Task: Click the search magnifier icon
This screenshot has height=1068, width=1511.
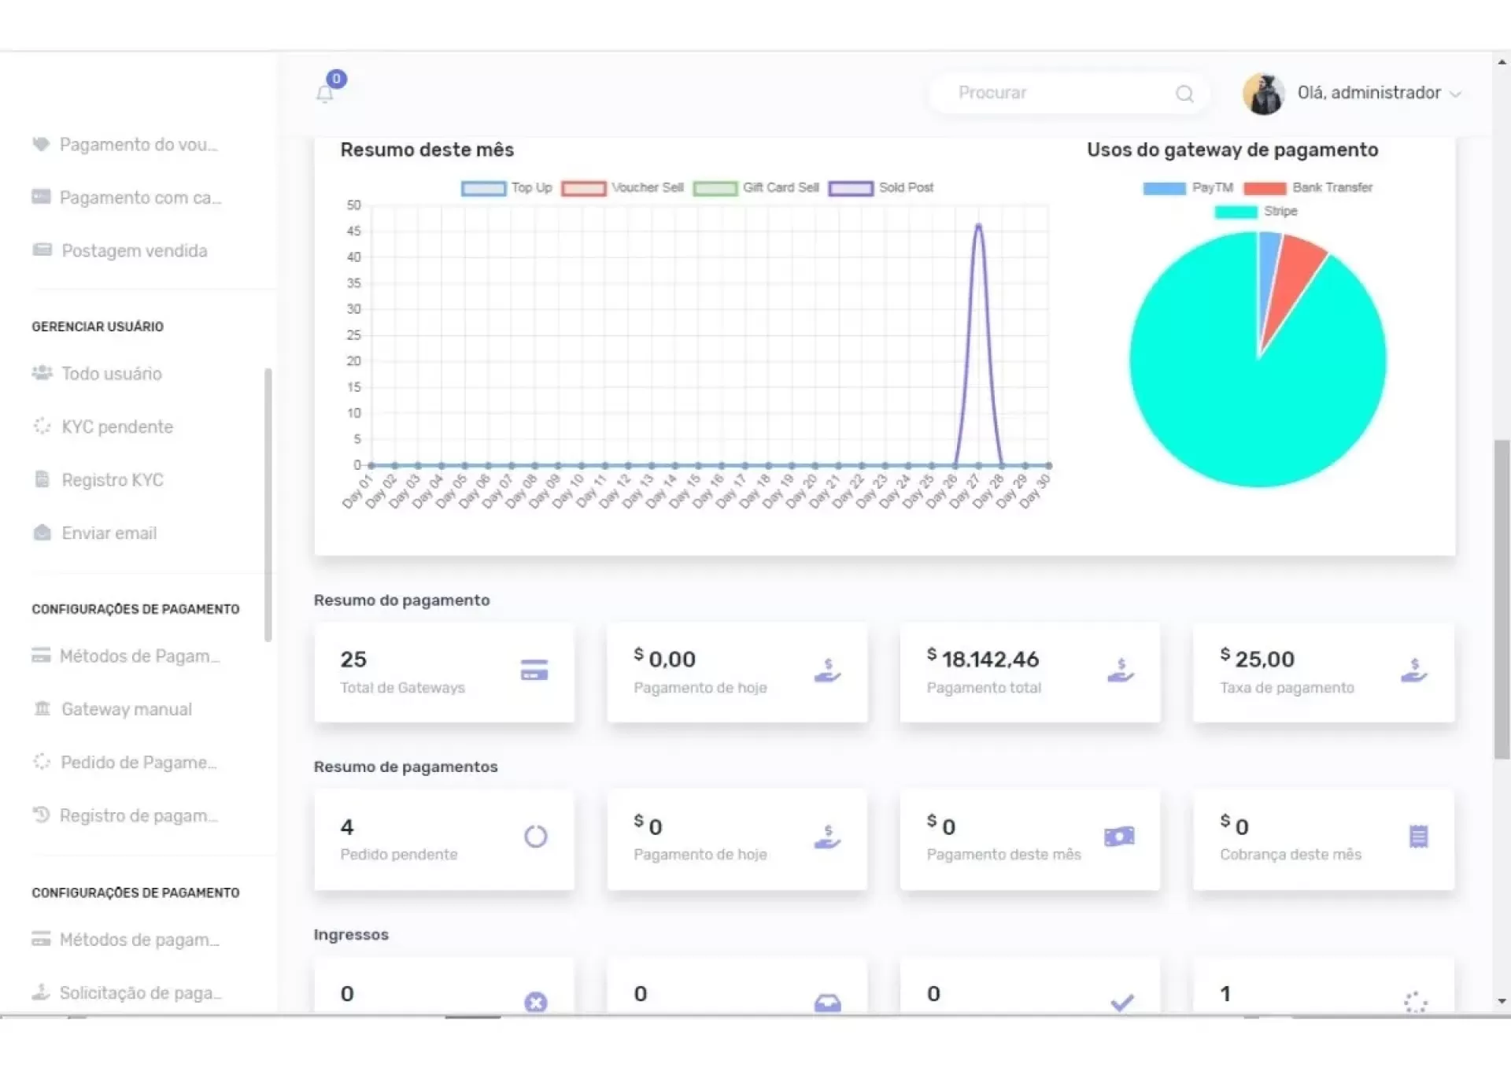Action: (1184, 94)
